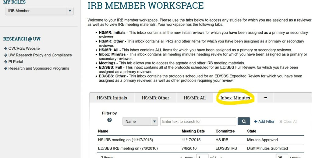Open the HS/MR: All tab
Image resolution: width=312 pixels, height=158 pixels.
(195, 98)
